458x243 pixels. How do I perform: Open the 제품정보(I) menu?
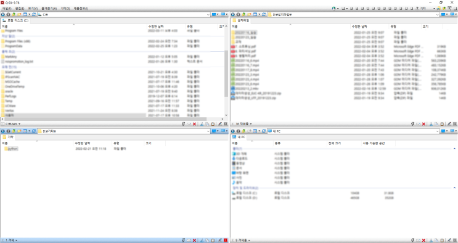(80, 9)
